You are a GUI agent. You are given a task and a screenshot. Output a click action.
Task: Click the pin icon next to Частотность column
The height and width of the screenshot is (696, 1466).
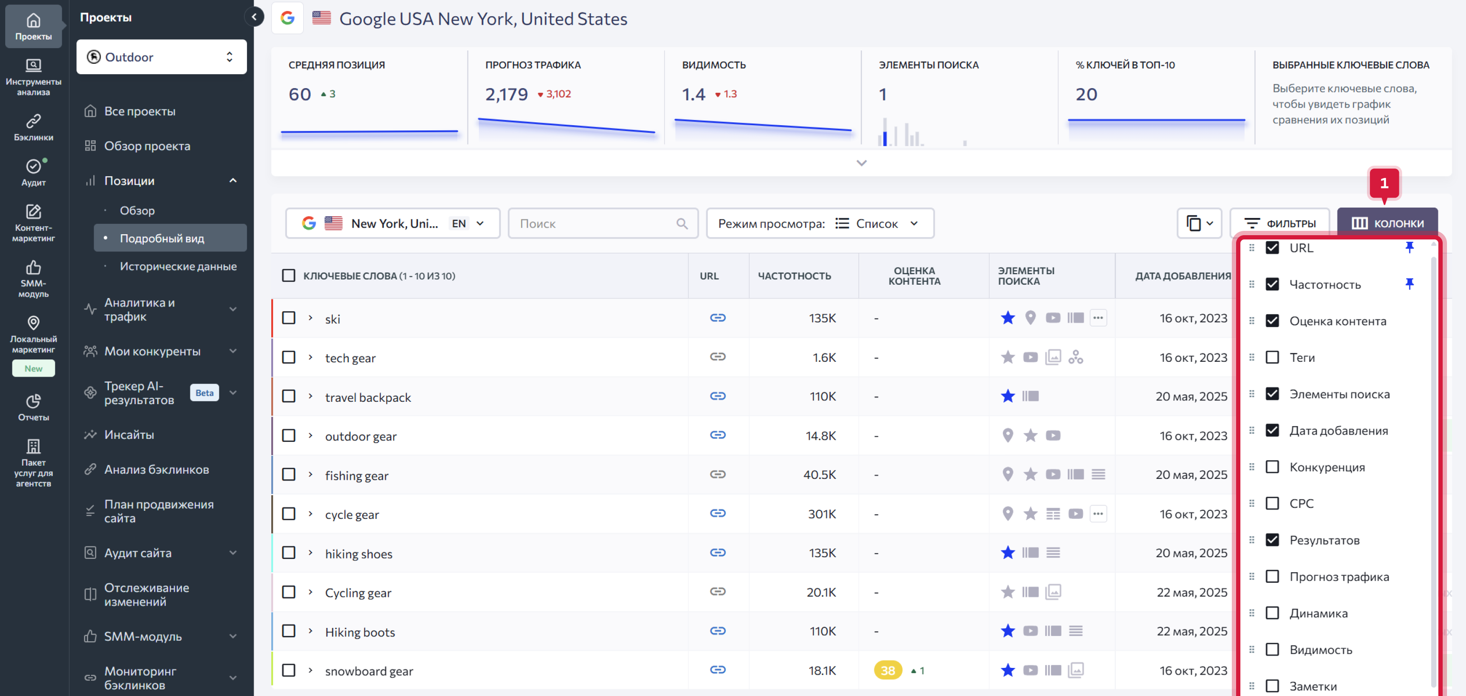tap(1409, 283)
